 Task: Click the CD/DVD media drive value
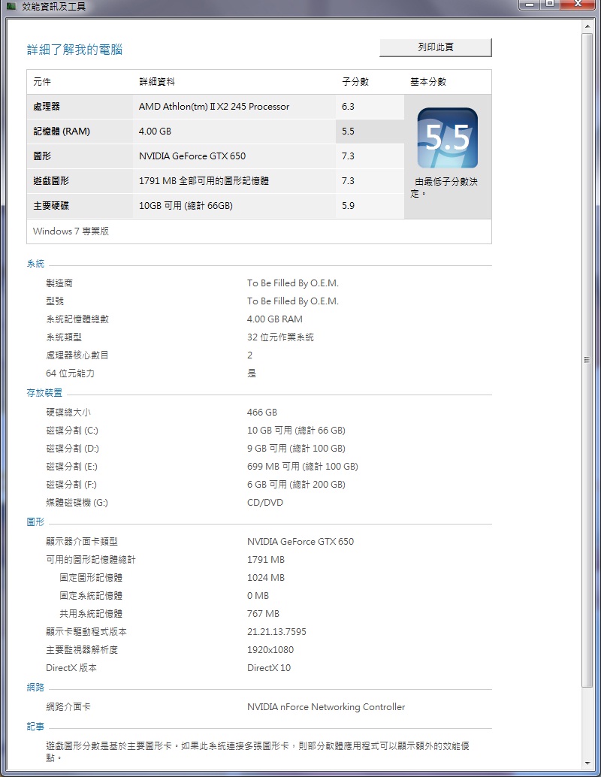pos(265,503)
